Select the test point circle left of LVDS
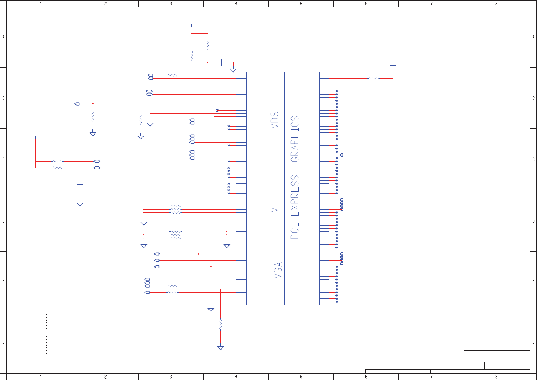 217,110
